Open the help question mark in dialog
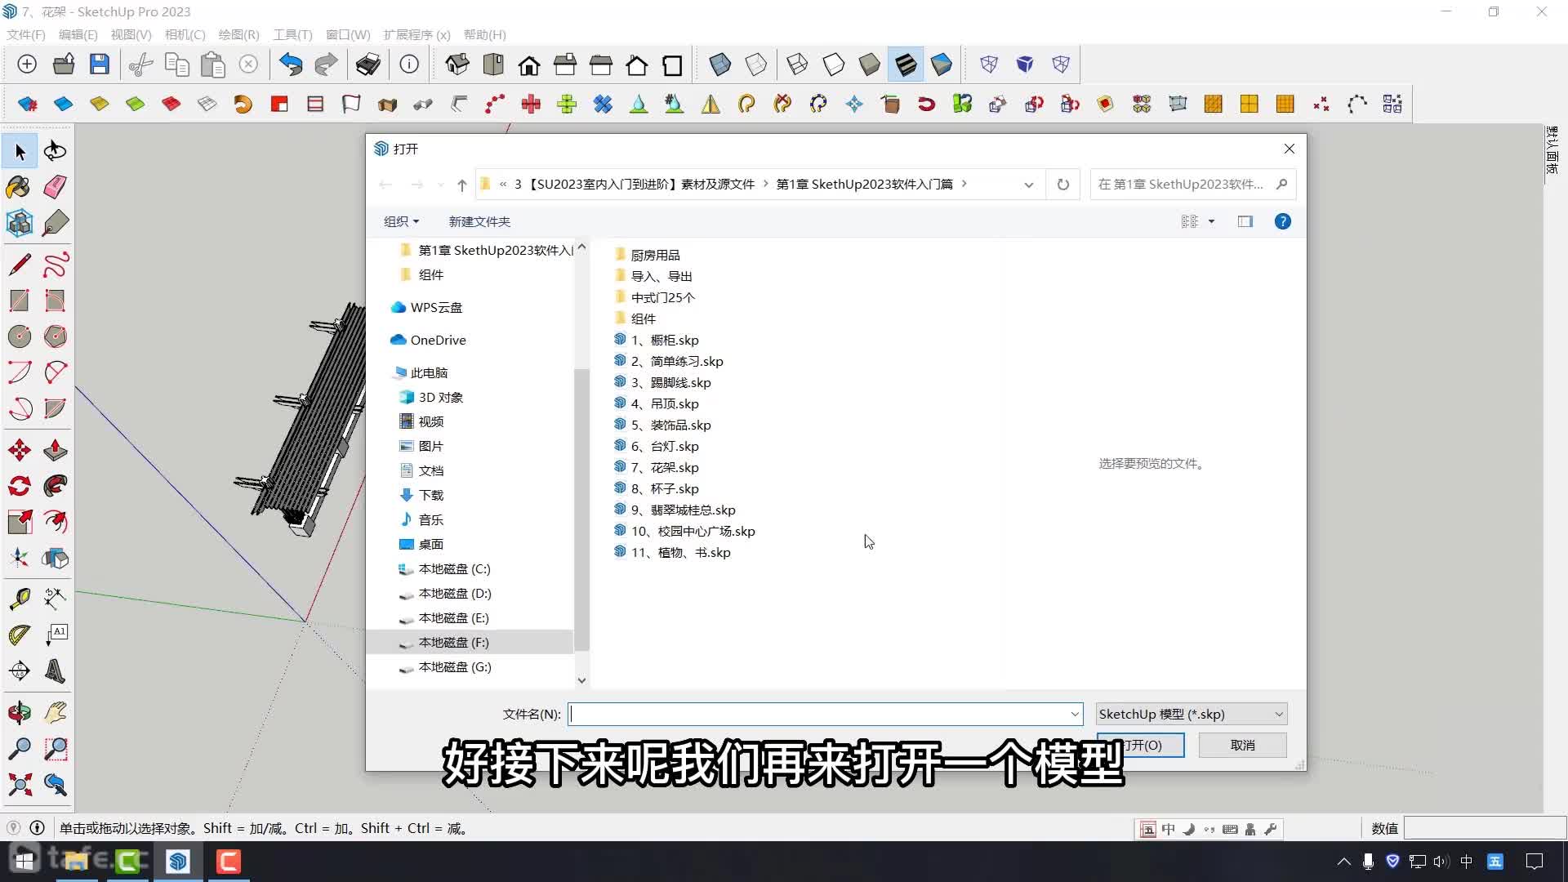 click(x=1283, y=221)
